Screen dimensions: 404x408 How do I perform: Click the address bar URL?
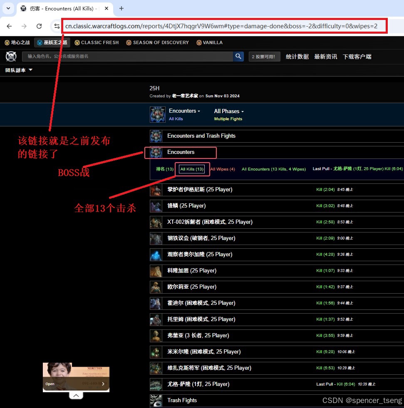pyautogui.click(x=221, y=26)
